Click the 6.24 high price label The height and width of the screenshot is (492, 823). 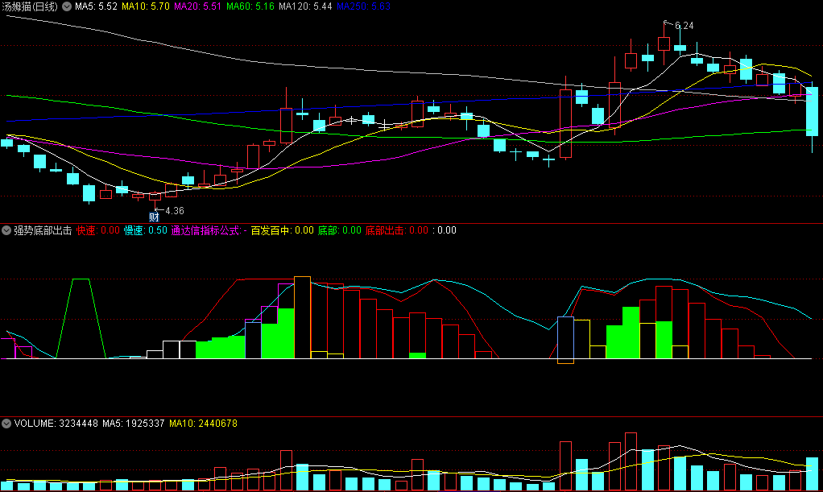(684, 26)
